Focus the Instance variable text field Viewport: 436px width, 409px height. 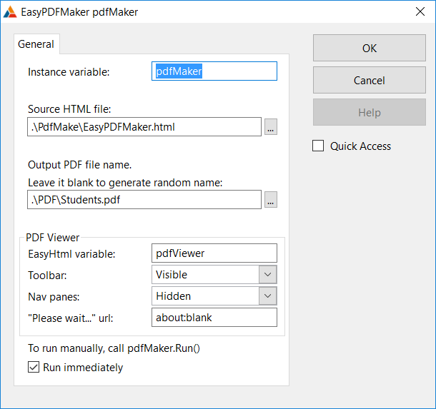click(x=214, y=71)
